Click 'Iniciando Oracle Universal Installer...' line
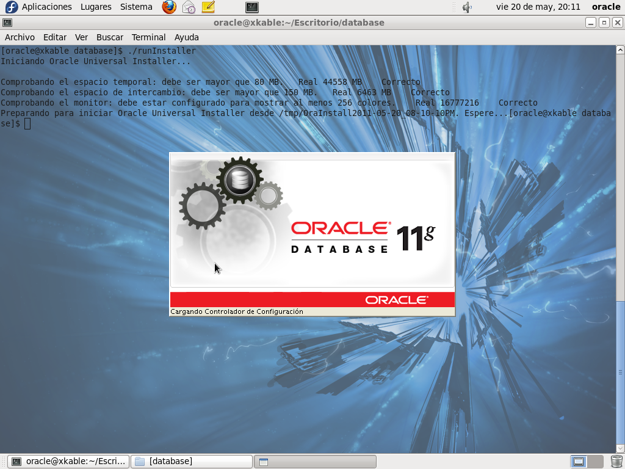625x469 pixels. pos(95,61)
